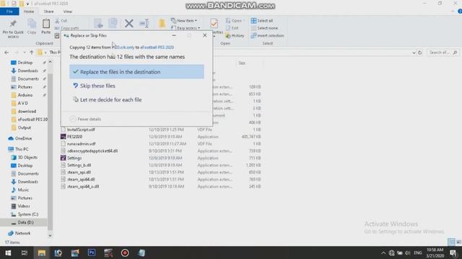Screen dimensions: 462x259
Task: Open the notification center icon
Action: pos(453,253)
